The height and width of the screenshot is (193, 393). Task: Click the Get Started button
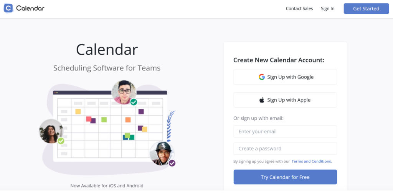[x=366, y=8]
